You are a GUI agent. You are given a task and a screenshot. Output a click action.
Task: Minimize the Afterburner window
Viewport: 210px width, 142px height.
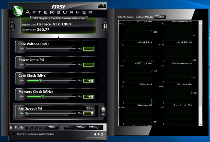[100, 6]
